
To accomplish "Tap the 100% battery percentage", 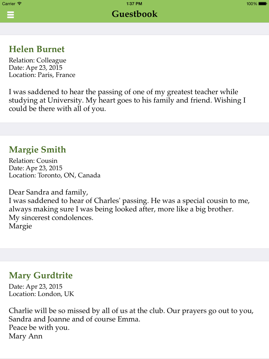I will tap(252, 4).
